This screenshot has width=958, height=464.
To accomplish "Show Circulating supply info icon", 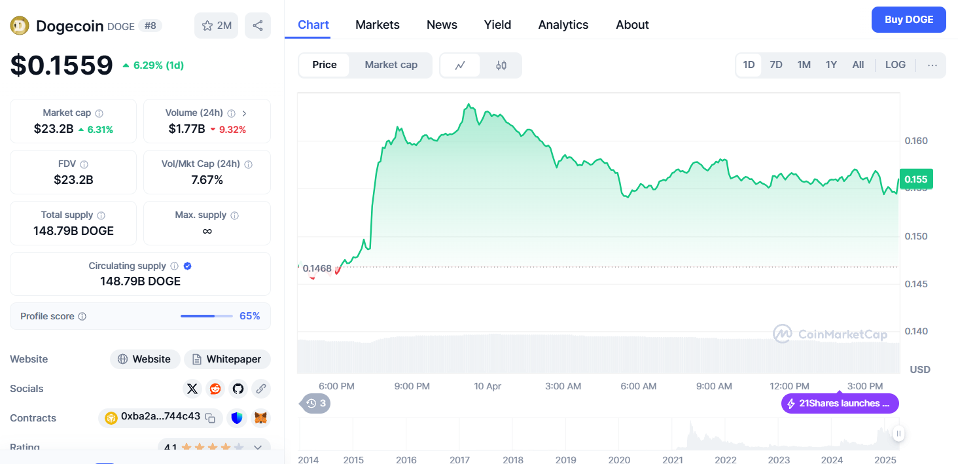I will pos(174,266).
